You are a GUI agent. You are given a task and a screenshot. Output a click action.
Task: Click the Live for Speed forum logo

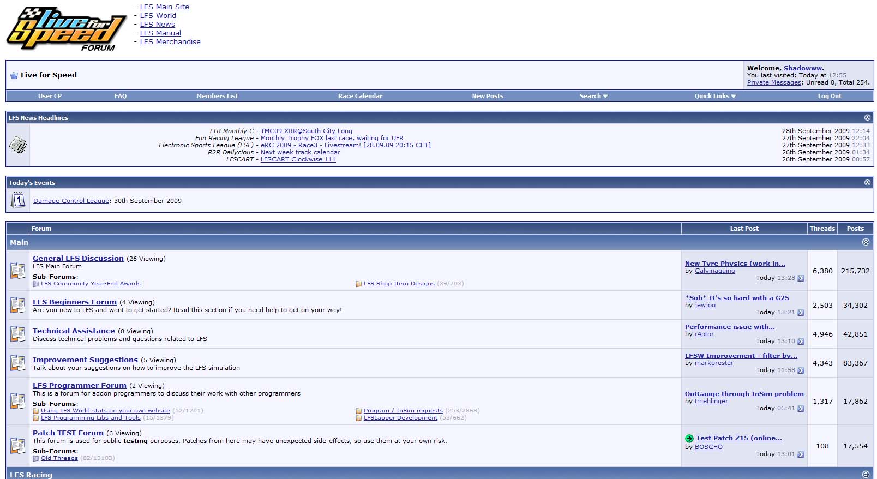66,29
